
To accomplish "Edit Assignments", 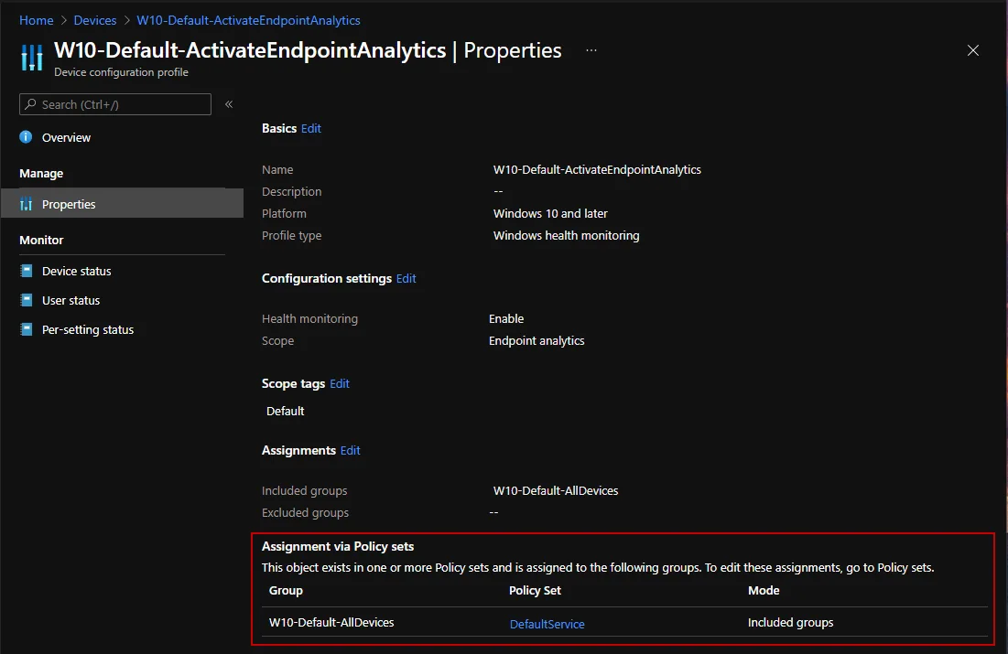I will (x=350, y=450).
